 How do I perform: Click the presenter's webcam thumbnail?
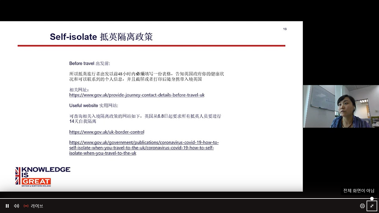(x=341, y=106)
